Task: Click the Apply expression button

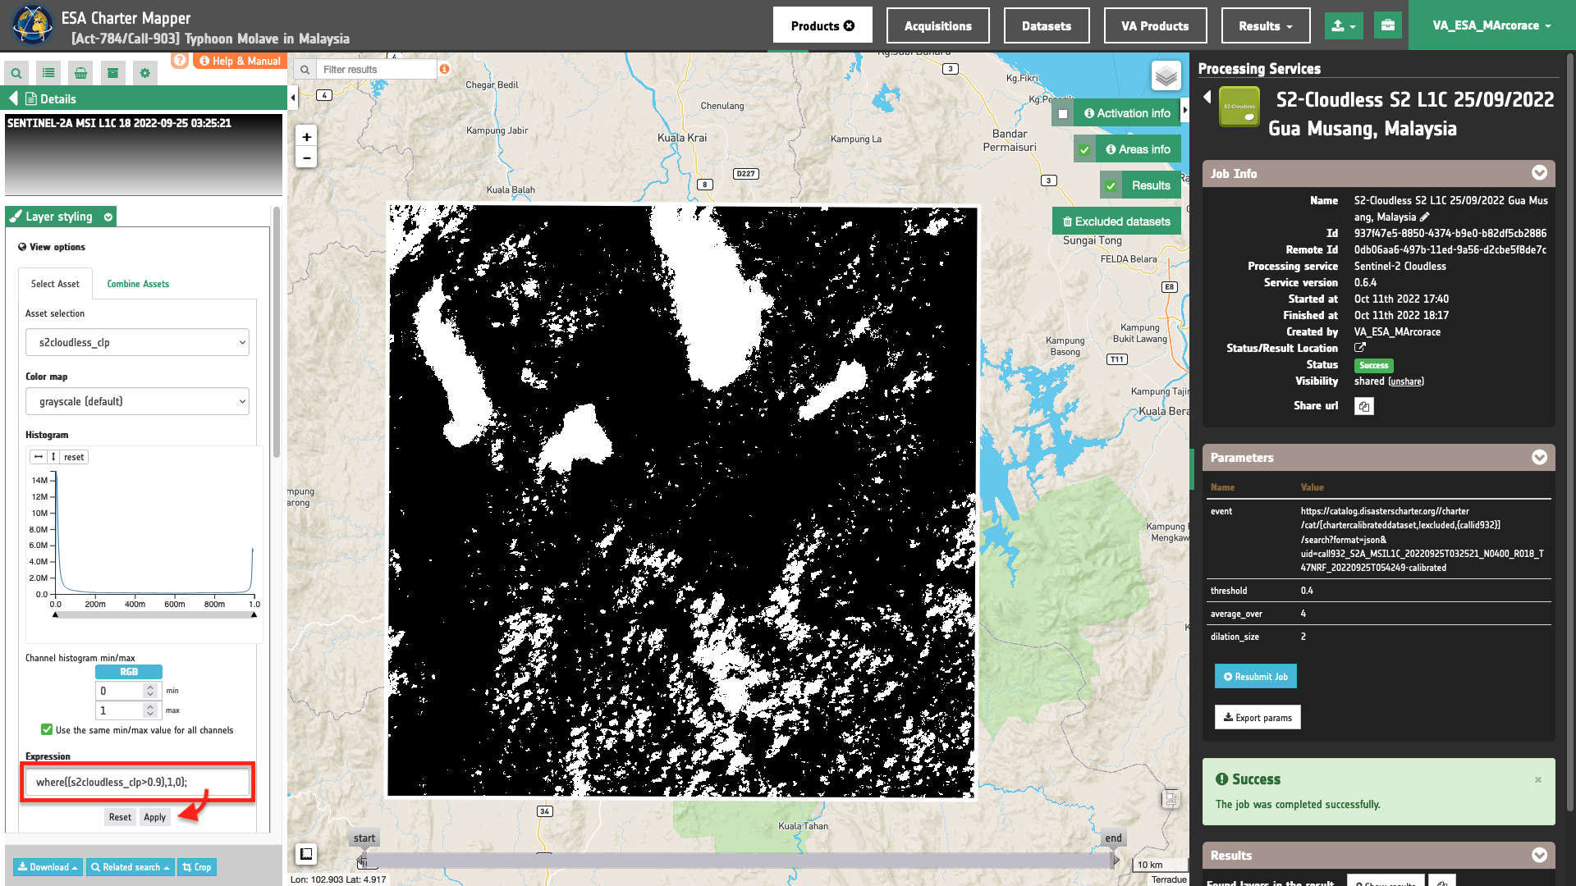Action: (x=155, y=817)
